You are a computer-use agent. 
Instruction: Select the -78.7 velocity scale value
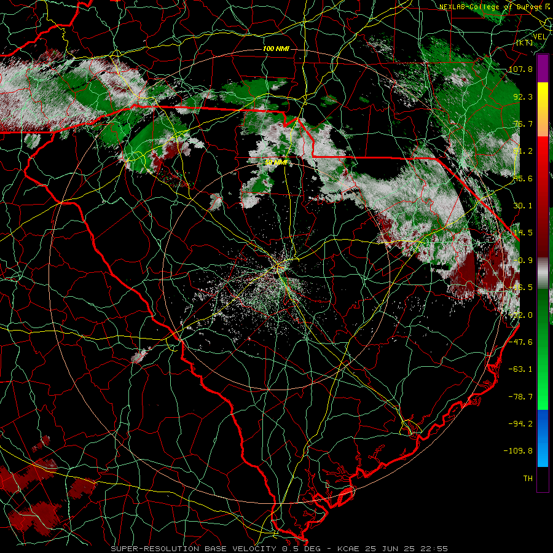(x=520, y=396)
